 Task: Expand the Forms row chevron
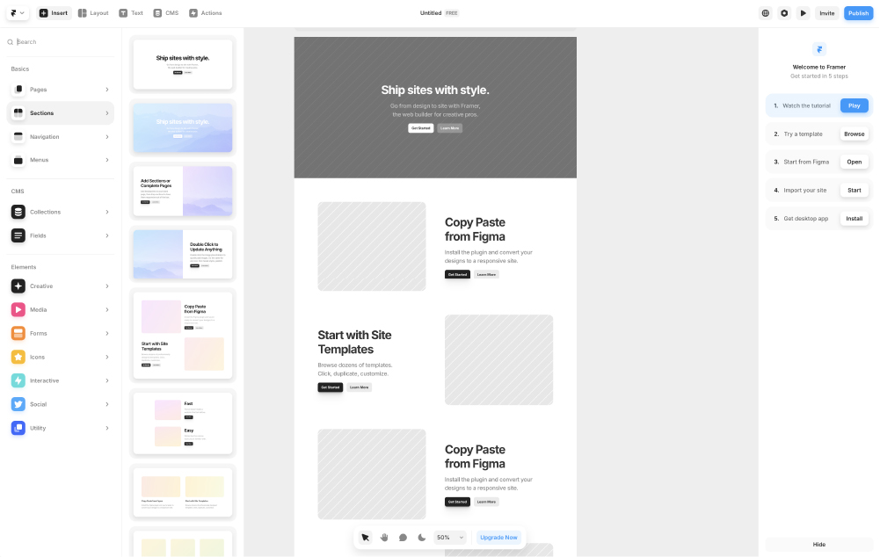[106, 333]
